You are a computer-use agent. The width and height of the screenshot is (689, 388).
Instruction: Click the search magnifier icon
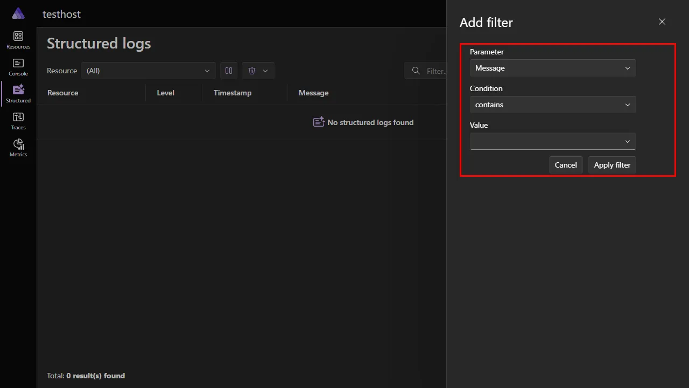[415, 71]
